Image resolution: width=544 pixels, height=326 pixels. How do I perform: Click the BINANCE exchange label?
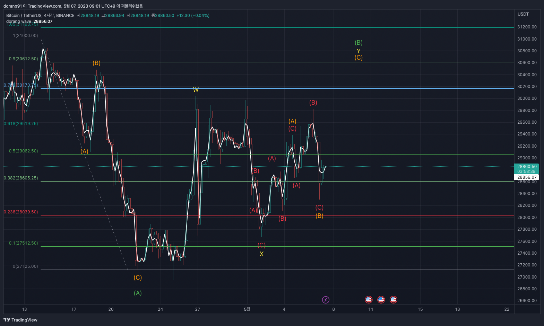pos(65,16)
